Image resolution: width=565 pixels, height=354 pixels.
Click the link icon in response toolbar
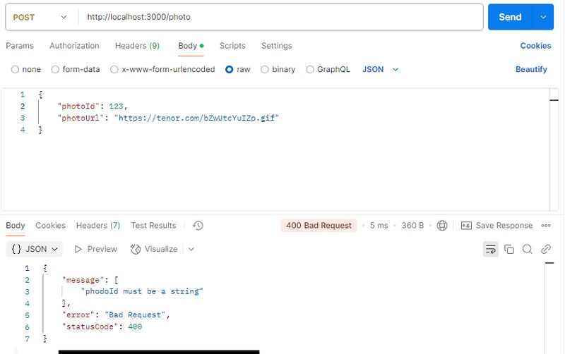click(x=546, y=249)
